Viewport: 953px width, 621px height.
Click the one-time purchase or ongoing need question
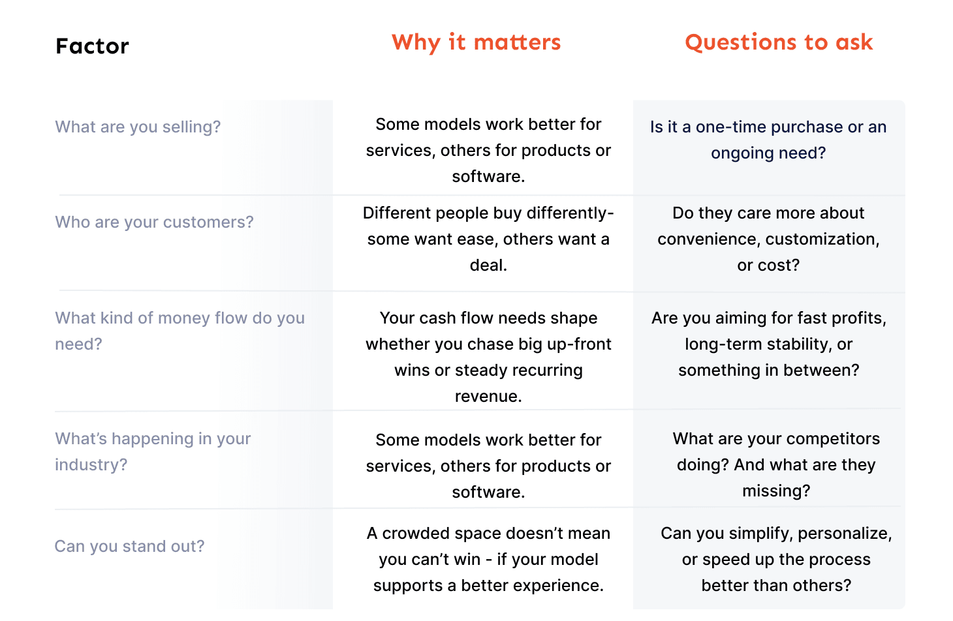pyautogui.click(x=768, y=140)
